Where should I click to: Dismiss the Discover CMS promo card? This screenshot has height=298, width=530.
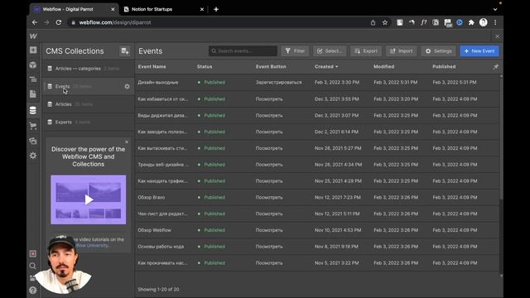[x=127, y=142]
